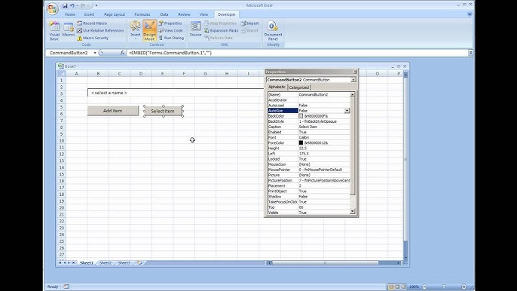The width and height of the screenshot is (517, 291).
Task: Click the Select Item button
Action: [x=163, y=111]
